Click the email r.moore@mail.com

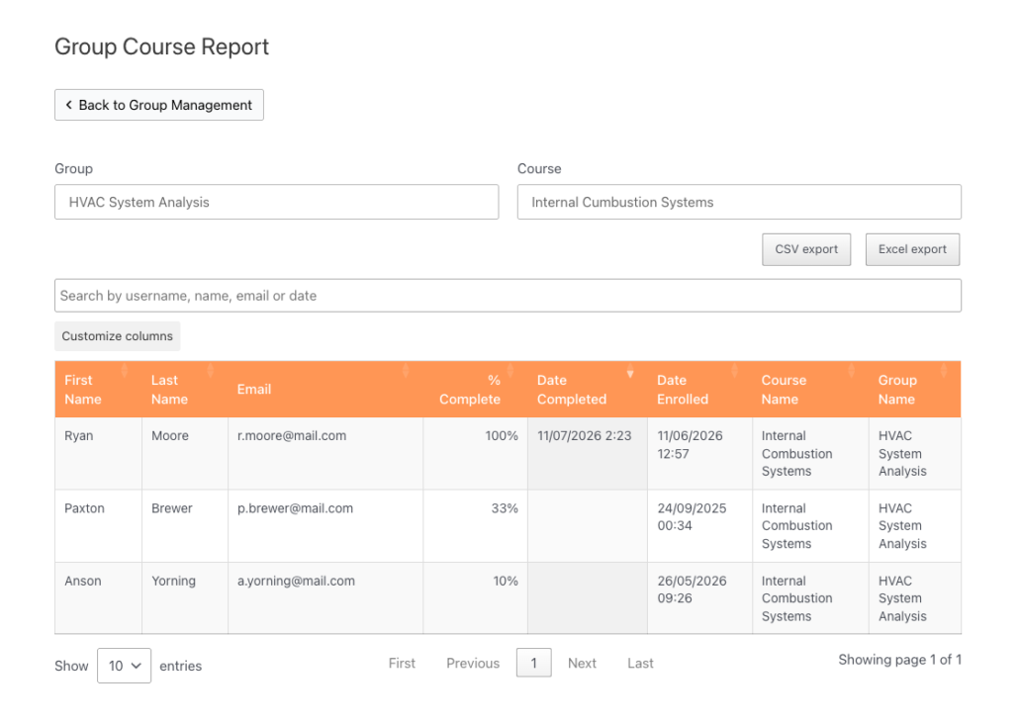292,436
